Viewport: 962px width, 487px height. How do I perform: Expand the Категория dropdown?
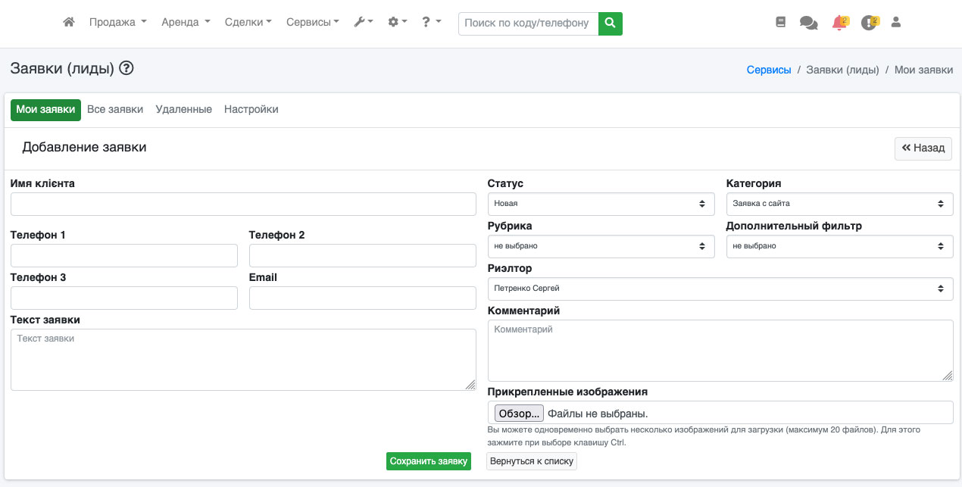(x=839, y=204)
